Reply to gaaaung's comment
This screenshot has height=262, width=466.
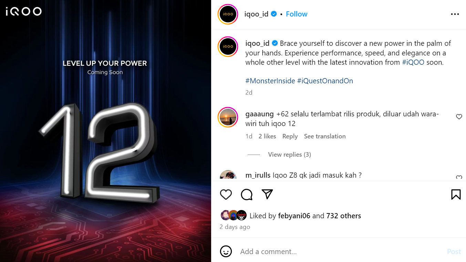[x=290, y=136]
